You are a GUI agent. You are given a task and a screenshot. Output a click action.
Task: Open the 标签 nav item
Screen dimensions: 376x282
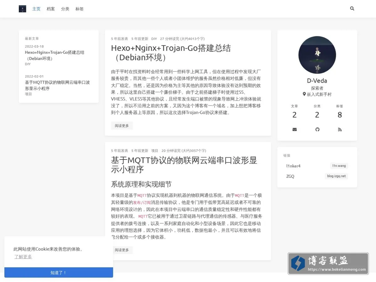tap(80, 9)
